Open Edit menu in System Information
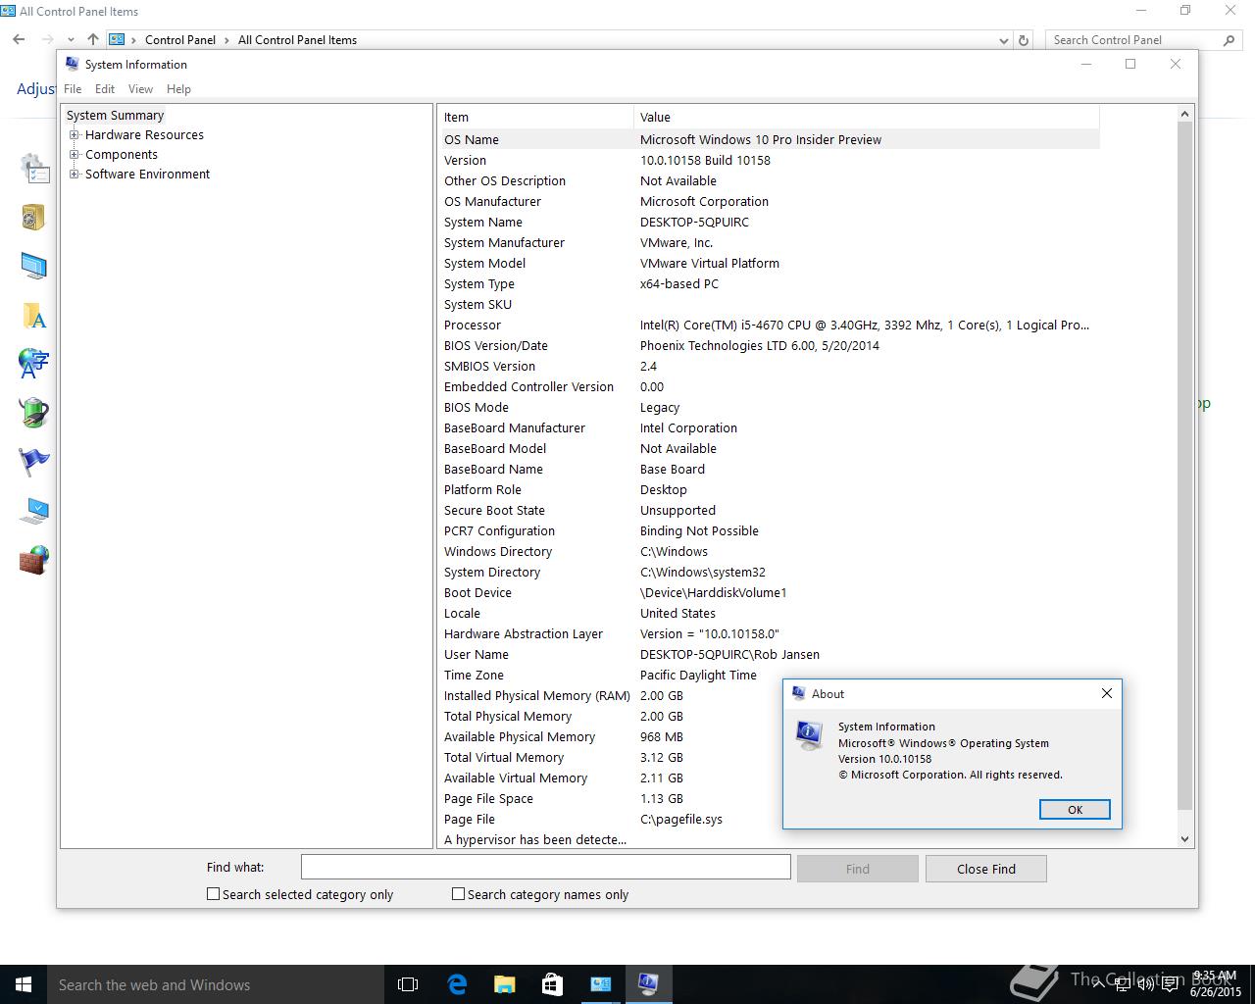This screenshot has height=1004, width=1255. (x=105, y=89)
